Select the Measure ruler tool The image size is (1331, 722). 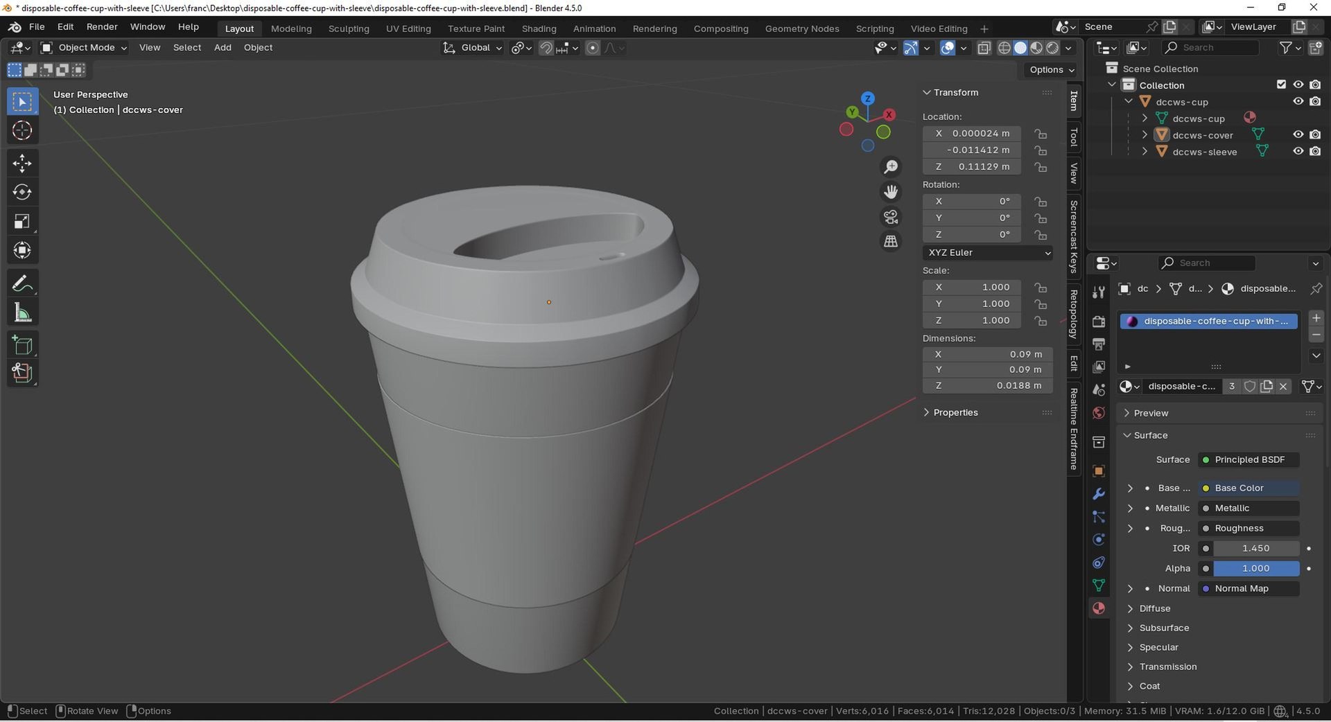point(22,312)
